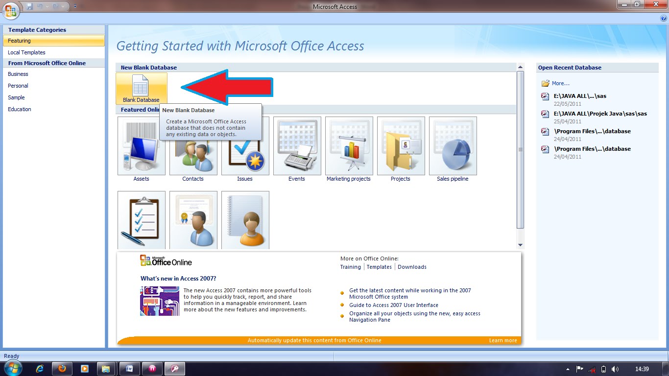Open Guide to Access 2007 User Interface
Viewport: 669px width, 376px height.
(394, 305)
